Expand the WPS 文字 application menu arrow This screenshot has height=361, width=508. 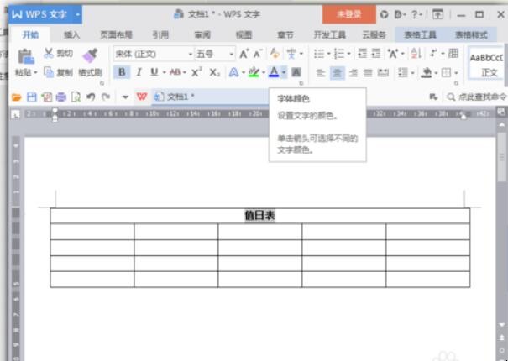(77, 14)
